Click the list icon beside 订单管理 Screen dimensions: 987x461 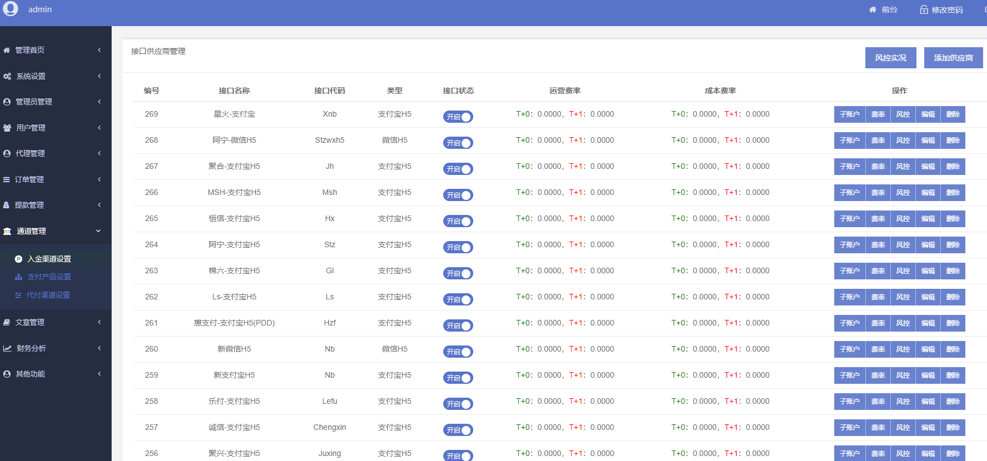point(7,180)
